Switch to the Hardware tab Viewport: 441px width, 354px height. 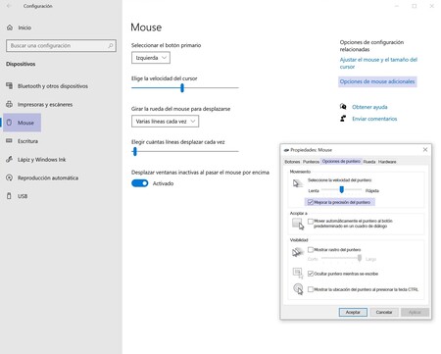(x=387, y=162)
